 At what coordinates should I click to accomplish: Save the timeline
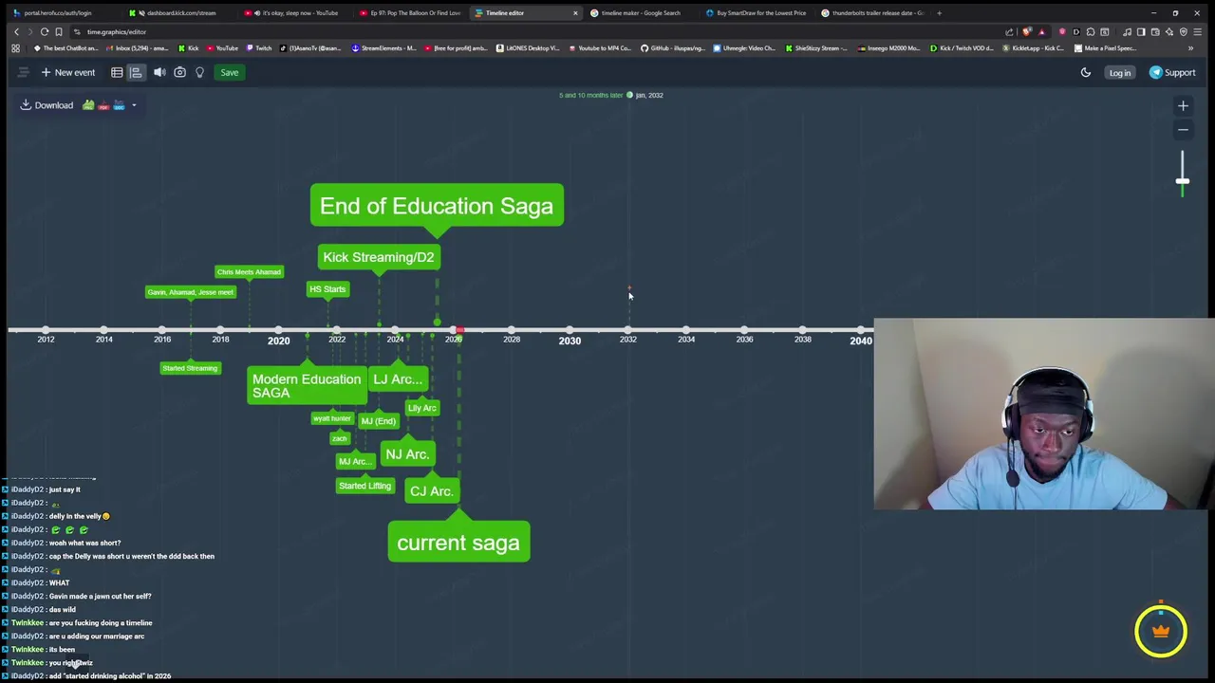(230, 72)
